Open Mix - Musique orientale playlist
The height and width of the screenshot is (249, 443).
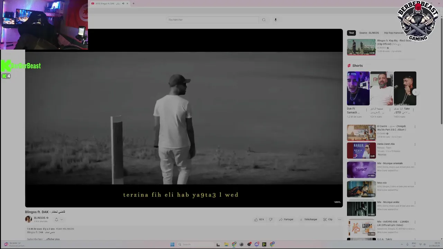pos(361,170)
